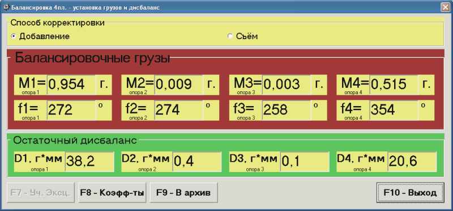Click the f2 angle field showing 274

coord(178,110)
